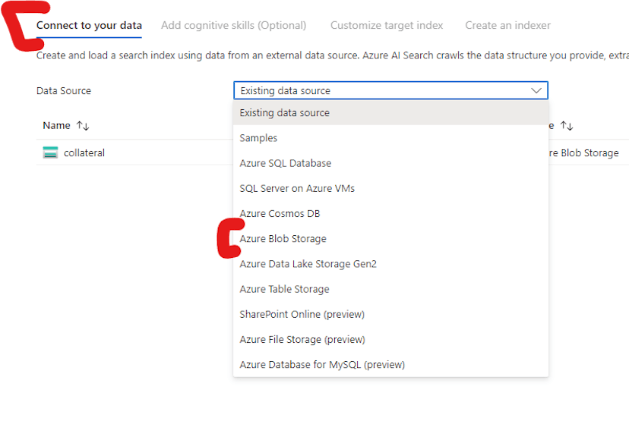Choose Samples from the list
The width and height of the screenshot is (629, 424).
258,138
